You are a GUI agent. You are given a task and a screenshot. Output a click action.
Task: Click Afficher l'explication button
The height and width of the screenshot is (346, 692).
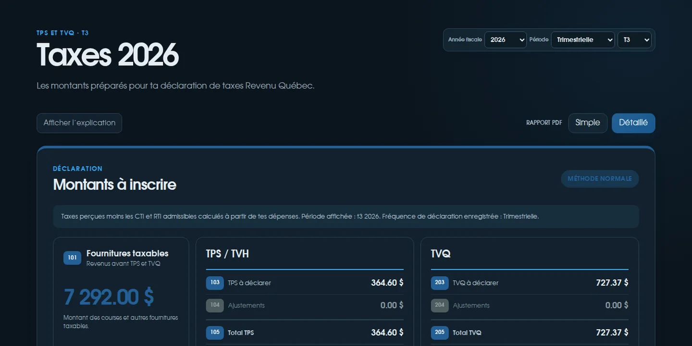(x=79, y=123)
